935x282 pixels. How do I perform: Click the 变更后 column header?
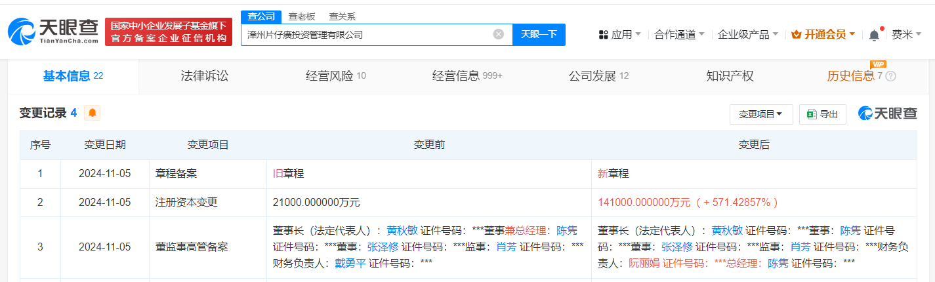[754, 145]
